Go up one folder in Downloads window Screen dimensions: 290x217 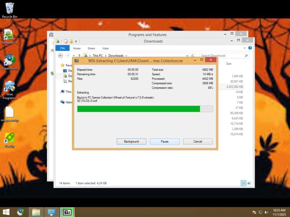(79, 56)
